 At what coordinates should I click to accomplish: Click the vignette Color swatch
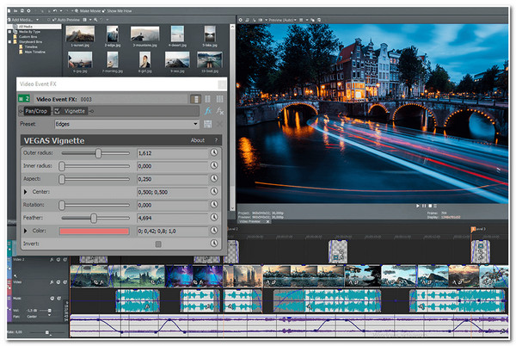tap(94, 232)
